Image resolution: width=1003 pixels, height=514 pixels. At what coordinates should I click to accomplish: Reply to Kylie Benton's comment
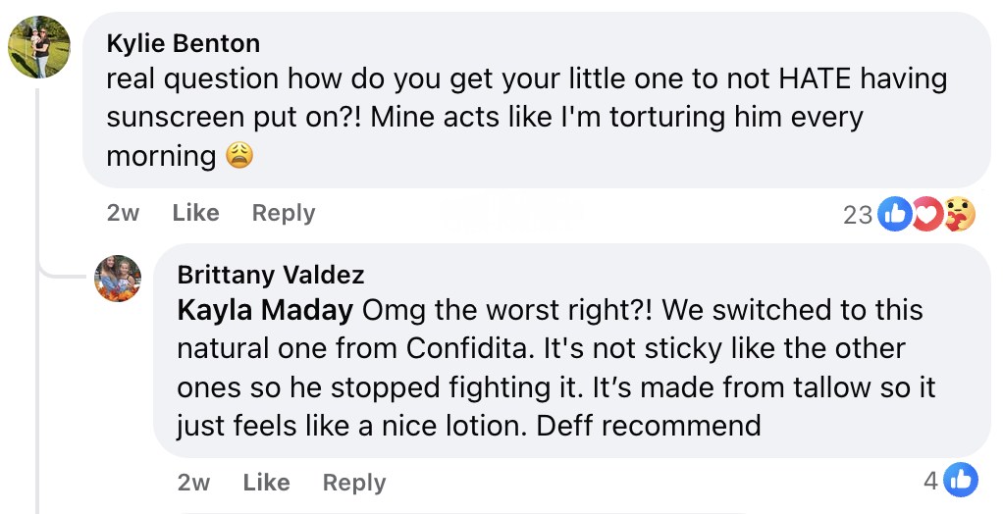284,213
